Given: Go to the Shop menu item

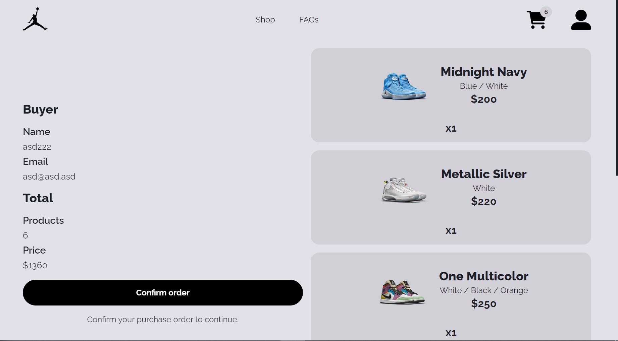Looking at the screenshot, I should pos(265,20).
